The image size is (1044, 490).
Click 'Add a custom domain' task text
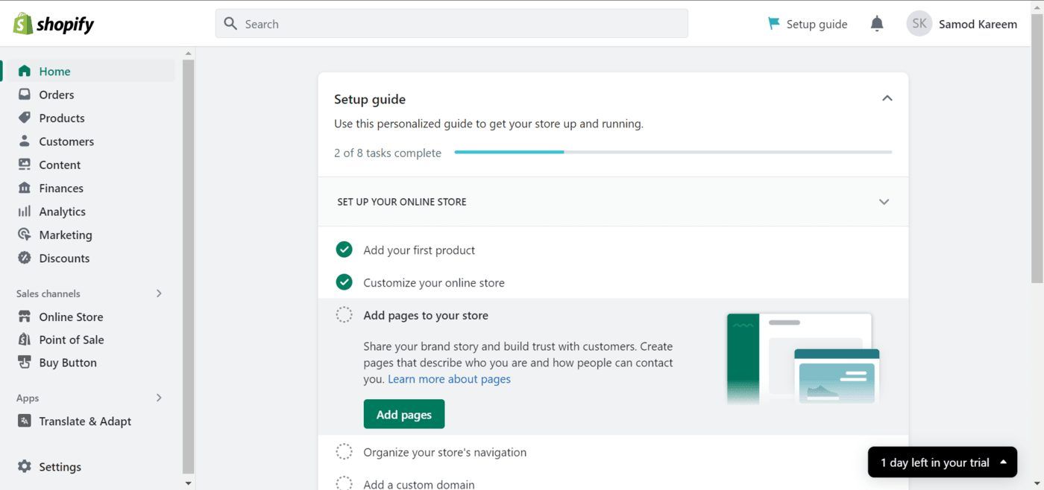419,484
